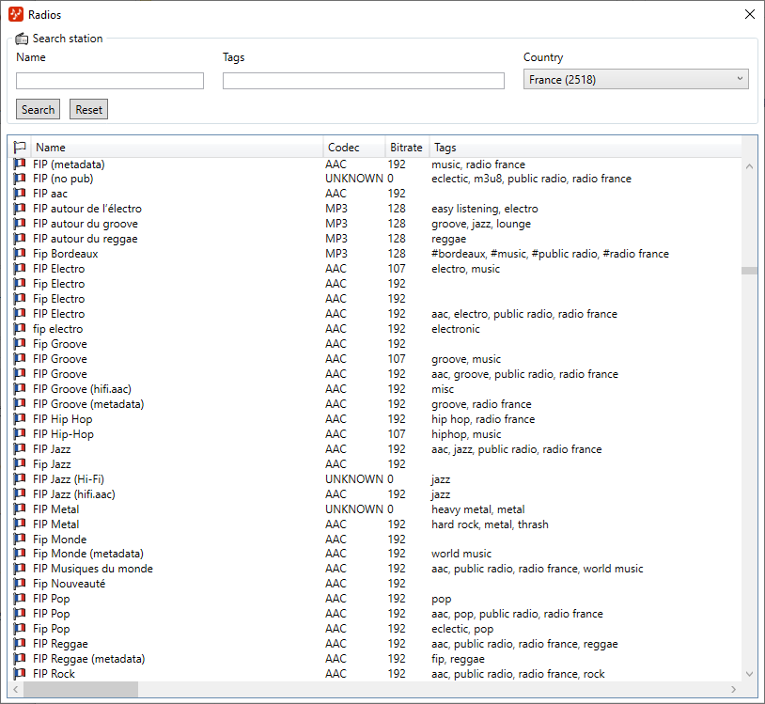Click the flag icon for Fip Bordeaux
765x704 pixels.
point(20,254)
